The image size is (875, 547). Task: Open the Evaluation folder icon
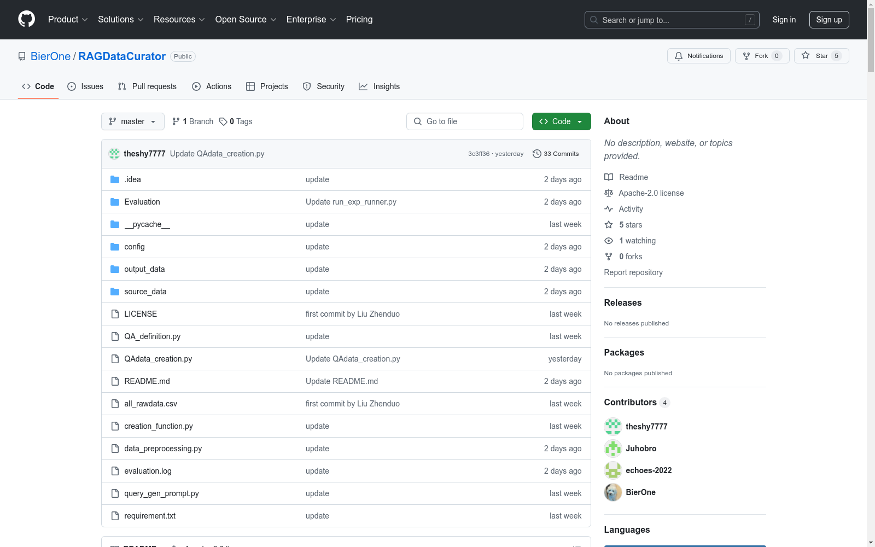click(x=115, y=202)
